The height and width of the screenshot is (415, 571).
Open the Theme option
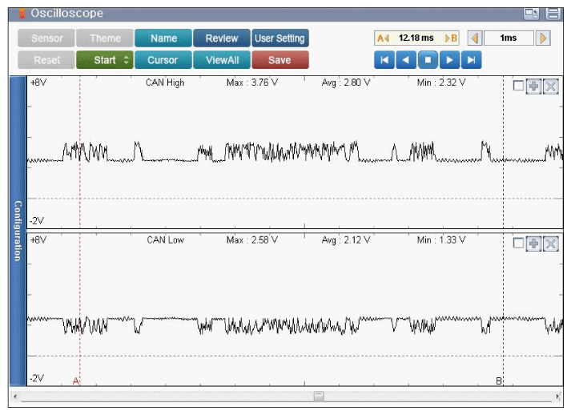coord(105,38)
